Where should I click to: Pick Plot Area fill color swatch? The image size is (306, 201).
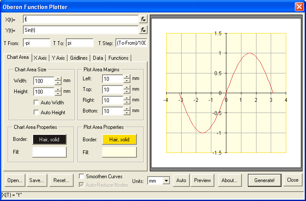tap(119, 152)
